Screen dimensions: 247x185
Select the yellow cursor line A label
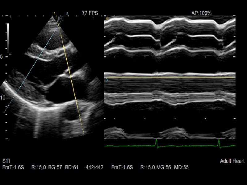click(x=55, y=14)
